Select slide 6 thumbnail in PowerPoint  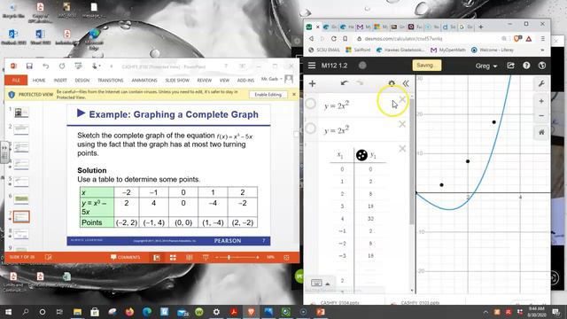coord(21,199)
